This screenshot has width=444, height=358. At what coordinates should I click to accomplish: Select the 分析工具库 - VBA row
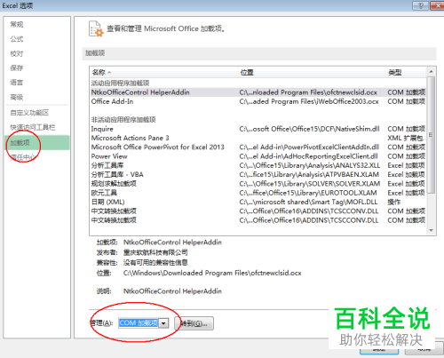(x=258, y=175)
